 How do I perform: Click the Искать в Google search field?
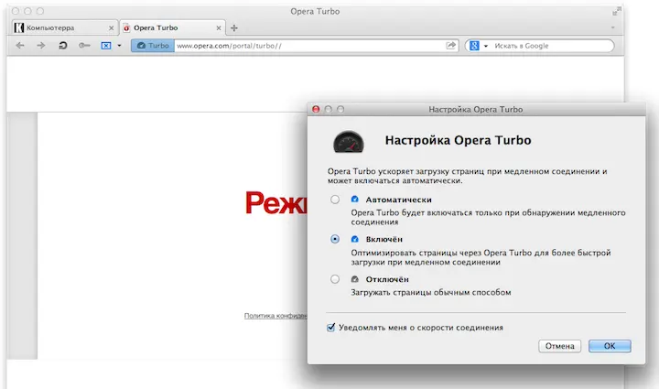tap(549, 46)
